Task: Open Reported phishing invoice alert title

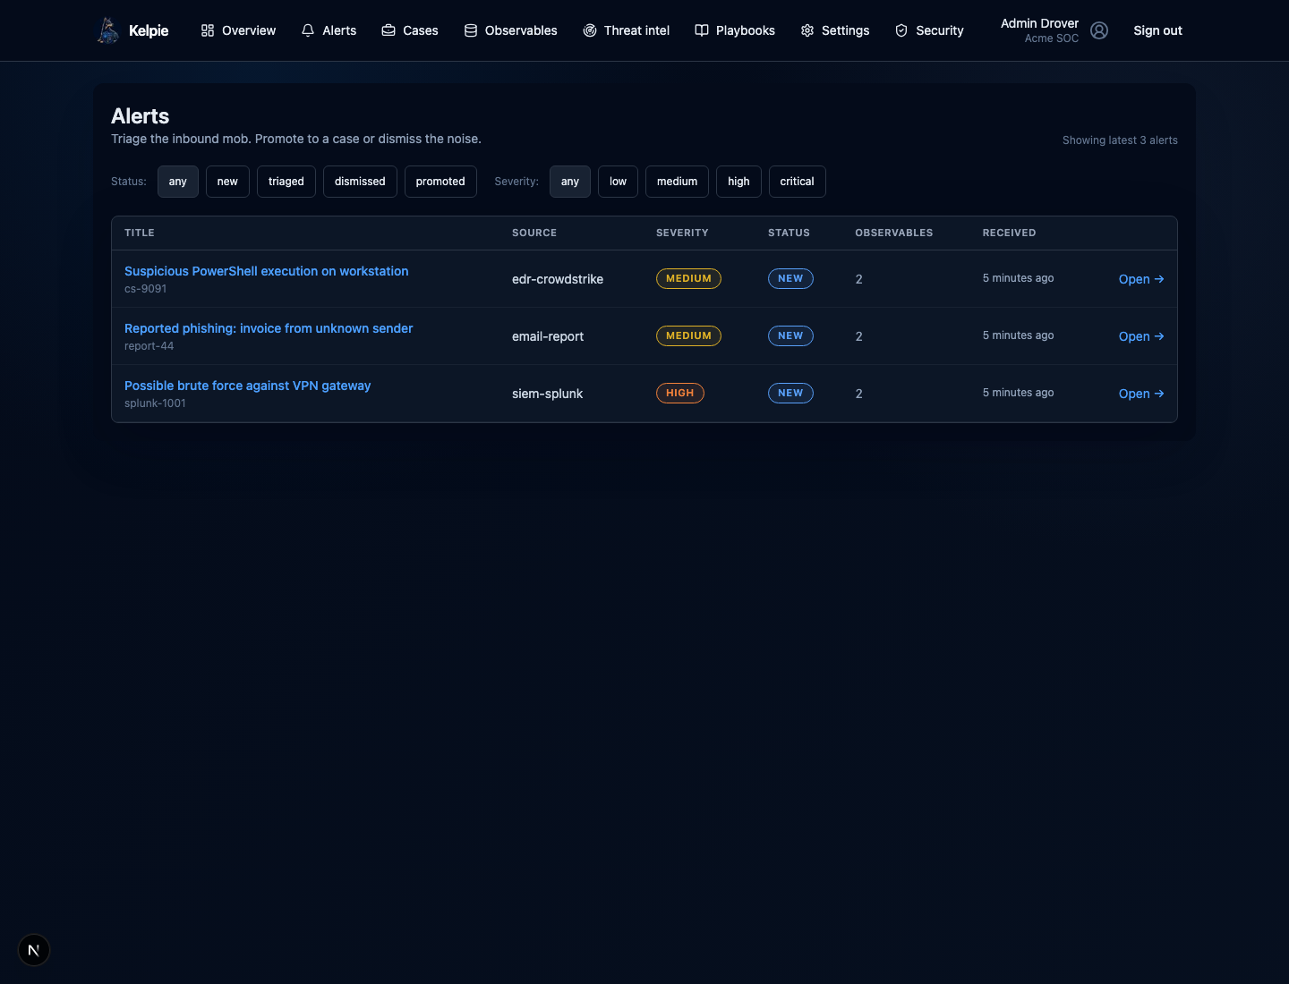Action: [269, 328]
